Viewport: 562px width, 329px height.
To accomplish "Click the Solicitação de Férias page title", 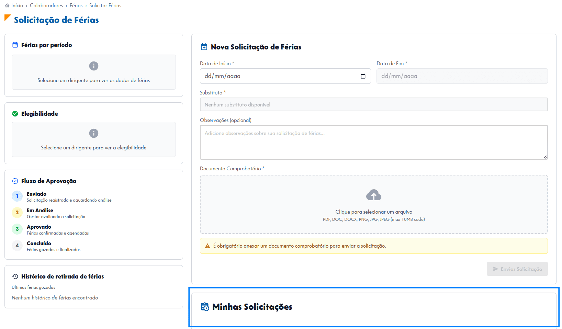I will (56, 20).
